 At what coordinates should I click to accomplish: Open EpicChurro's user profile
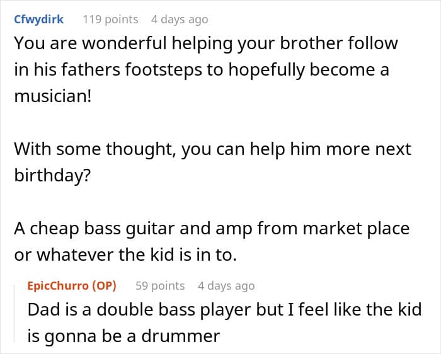click(59, 286)
